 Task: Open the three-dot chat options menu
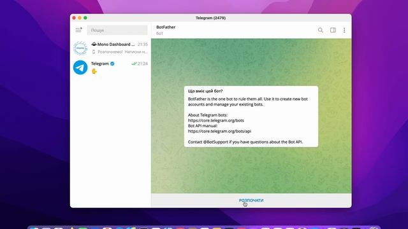point(344,30)
